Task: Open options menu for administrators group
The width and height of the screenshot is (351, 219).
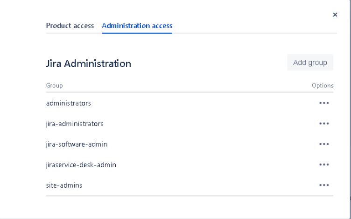Action: (x=324, y=103)
